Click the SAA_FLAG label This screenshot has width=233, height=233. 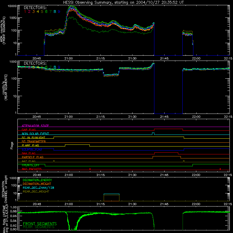29,153
